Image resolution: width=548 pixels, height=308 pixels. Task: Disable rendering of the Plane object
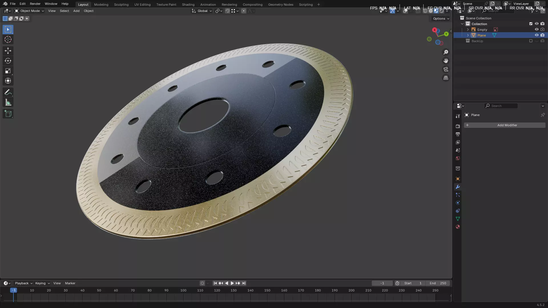[x=543, y=35]
